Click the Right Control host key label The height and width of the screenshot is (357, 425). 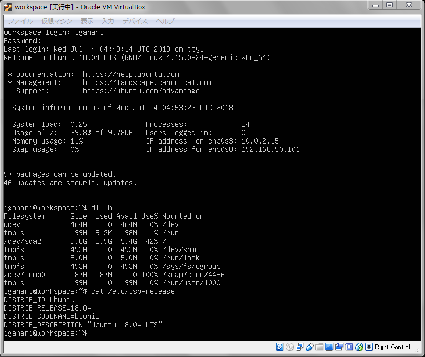click(x=393, y=347)
